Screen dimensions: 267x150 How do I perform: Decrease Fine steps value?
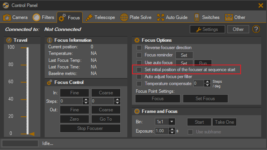86,103
